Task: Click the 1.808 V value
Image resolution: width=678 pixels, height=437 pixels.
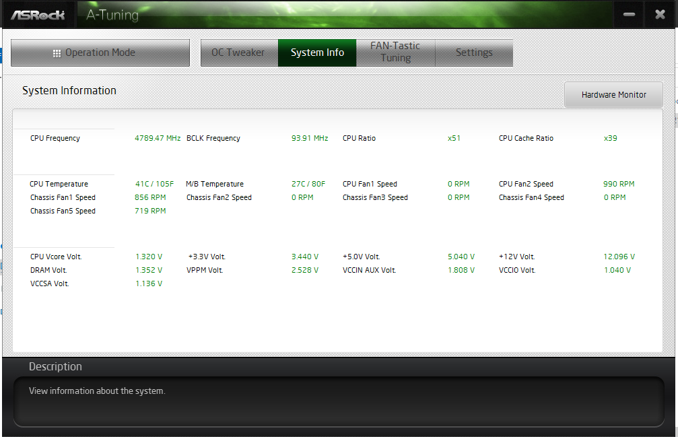Action: (461, 270)
